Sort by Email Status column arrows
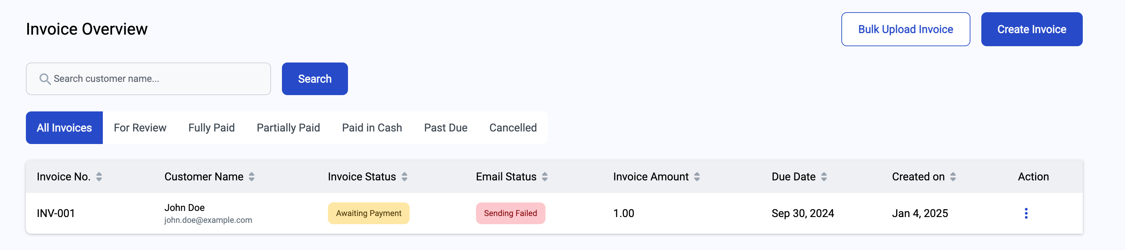The height and width of the screenshot is (250, 1125). (544, 177)
